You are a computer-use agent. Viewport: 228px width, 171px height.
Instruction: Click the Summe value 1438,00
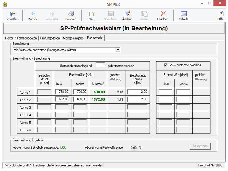tap(98, 92)
